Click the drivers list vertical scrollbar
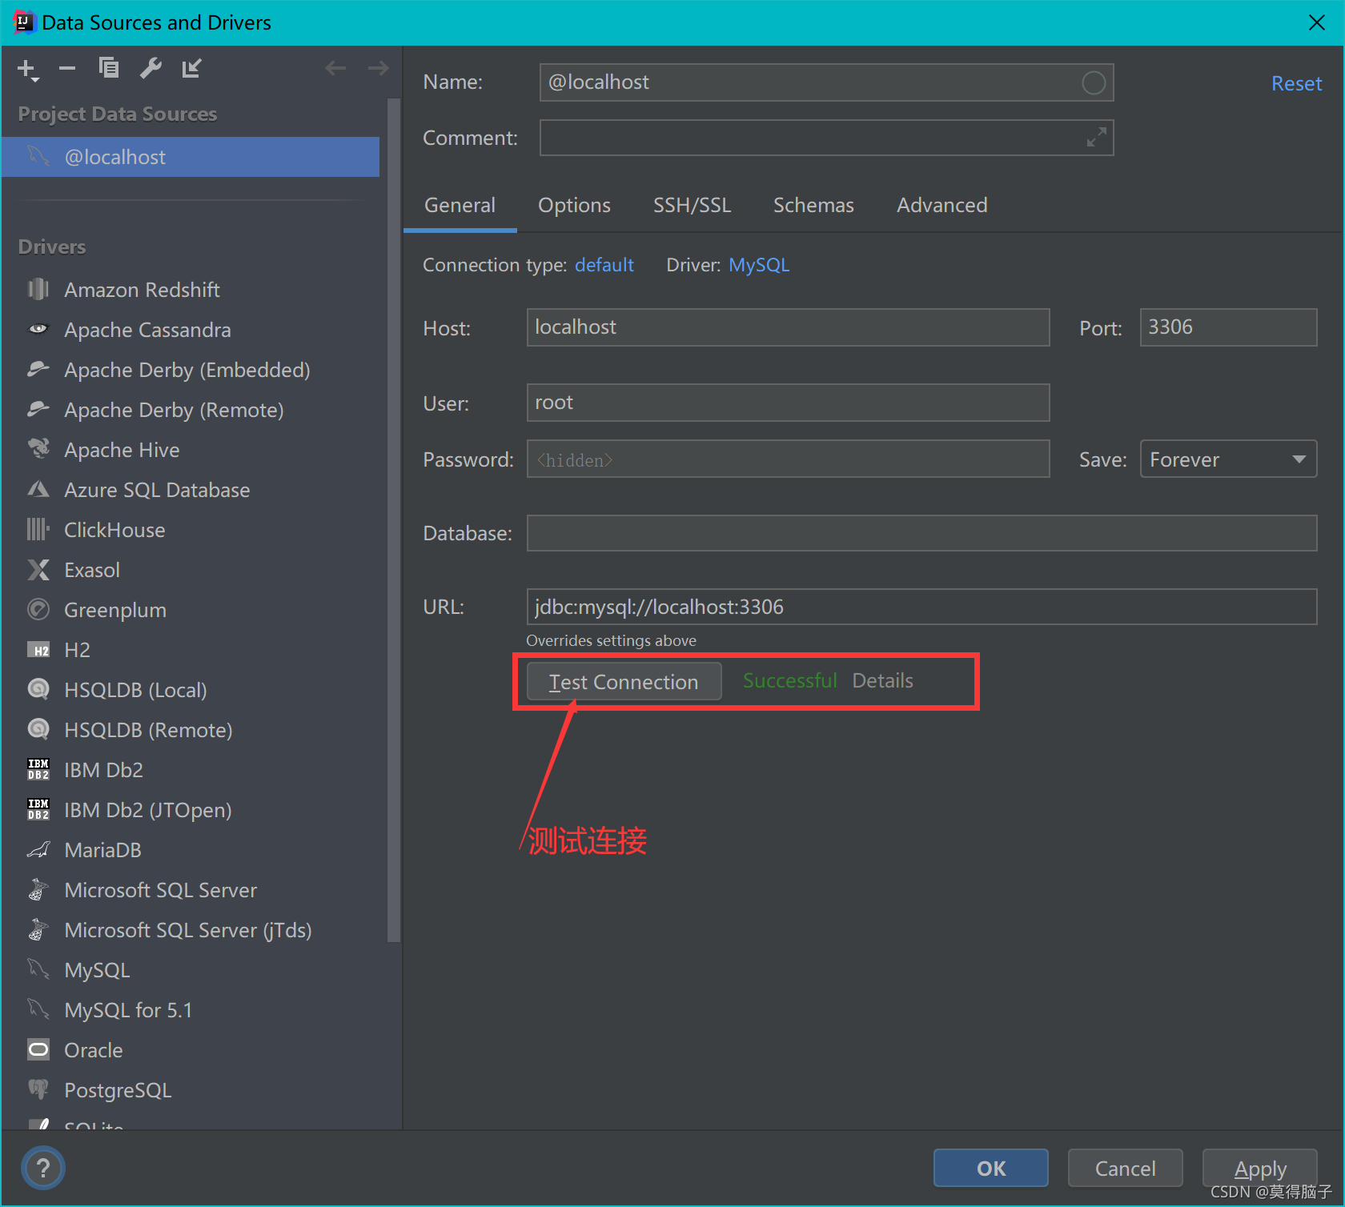1345x1207 pixels. pos(393,520)
